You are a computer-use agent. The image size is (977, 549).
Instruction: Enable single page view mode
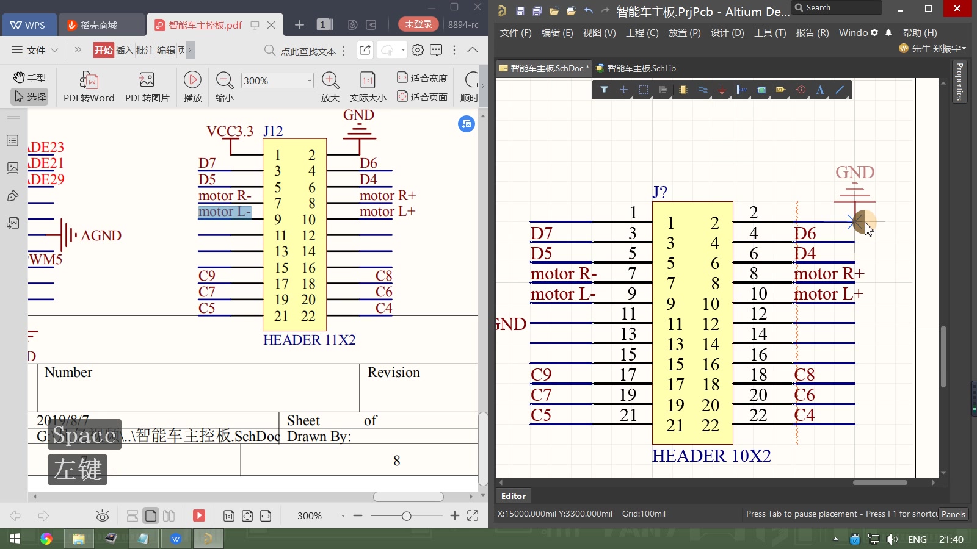[x=151, y=516]
